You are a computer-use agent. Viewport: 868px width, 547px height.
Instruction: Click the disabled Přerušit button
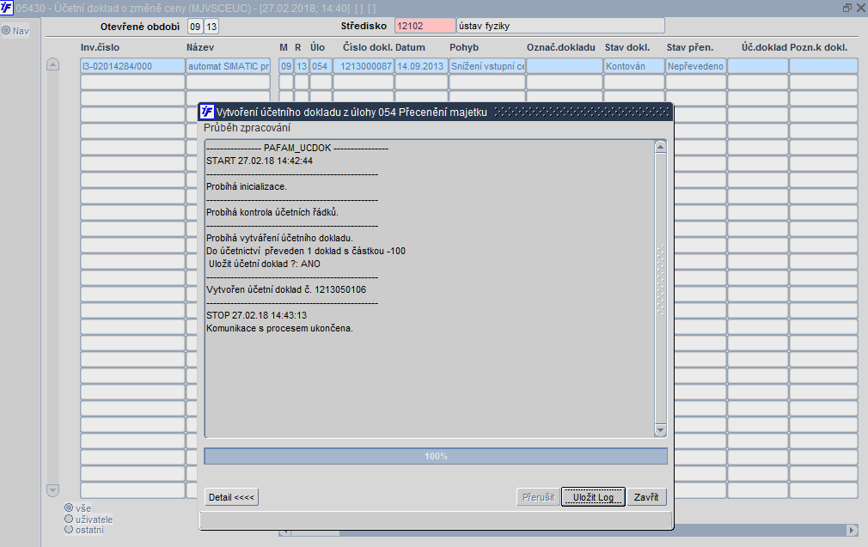tap(538, 497)
